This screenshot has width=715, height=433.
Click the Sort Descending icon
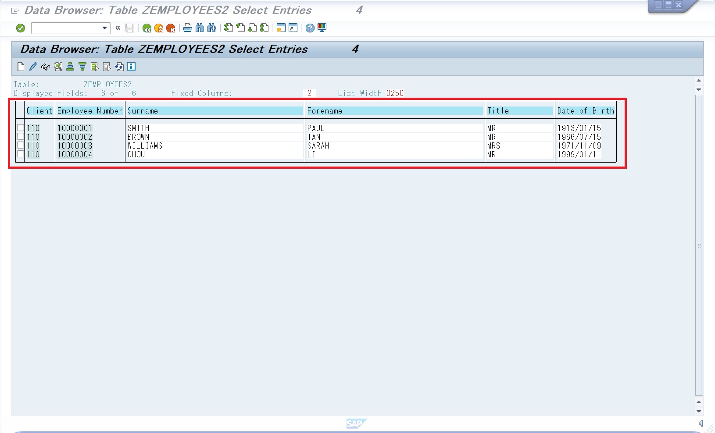(x=82, y=67)
